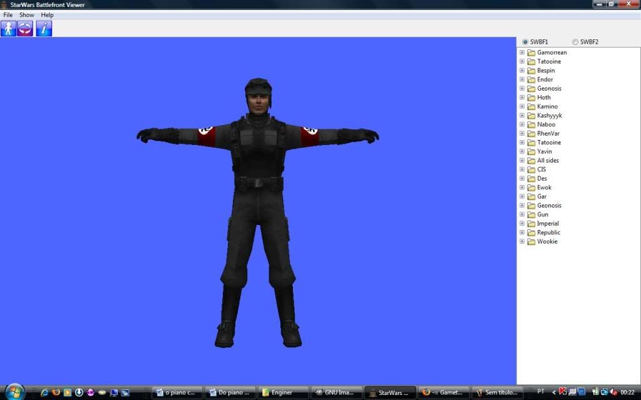Click the folder icon beside Endor
The height and width of the screenshot is (400, 641).
tap(531, 79)
